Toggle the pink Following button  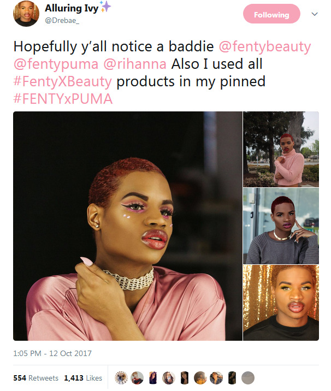coord(271,14)
